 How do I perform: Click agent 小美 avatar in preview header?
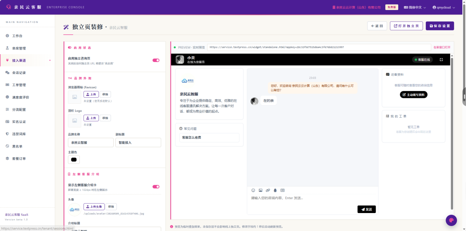(x=180, y=60)
